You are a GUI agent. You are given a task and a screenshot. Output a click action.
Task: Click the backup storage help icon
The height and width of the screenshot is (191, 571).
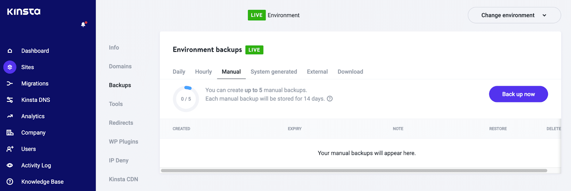click(330, 99)
